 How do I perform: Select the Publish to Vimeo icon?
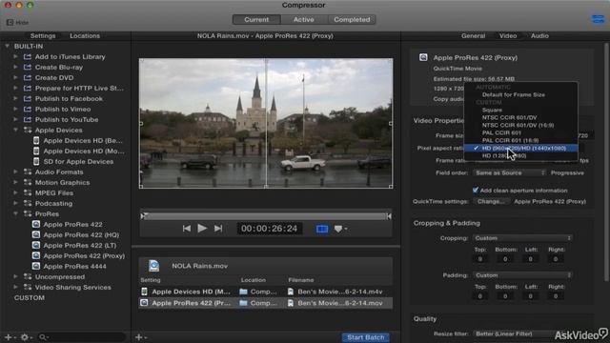coord(28,109)
